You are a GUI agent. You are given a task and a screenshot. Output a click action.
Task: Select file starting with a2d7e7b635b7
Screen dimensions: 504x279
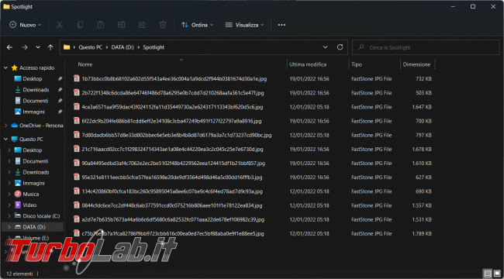pos(173,220)
